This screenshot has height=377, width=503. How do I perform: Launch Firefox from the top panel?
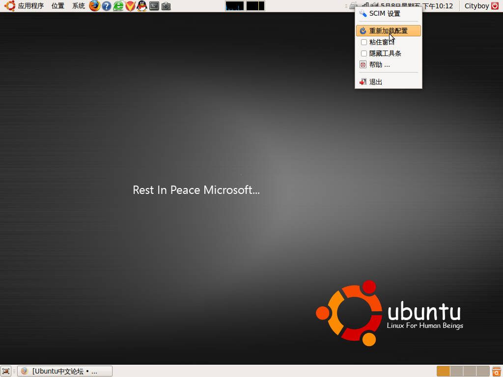tap(95, 6)
